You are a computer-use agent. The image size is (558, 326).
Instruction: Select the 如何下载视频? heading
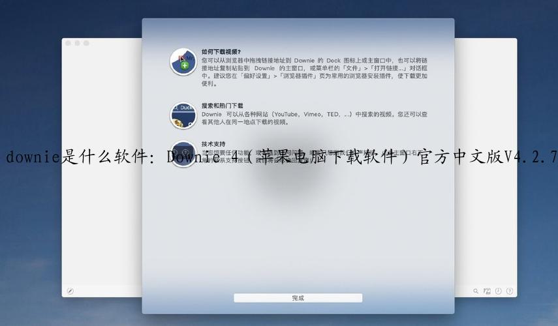click(221, 52)
